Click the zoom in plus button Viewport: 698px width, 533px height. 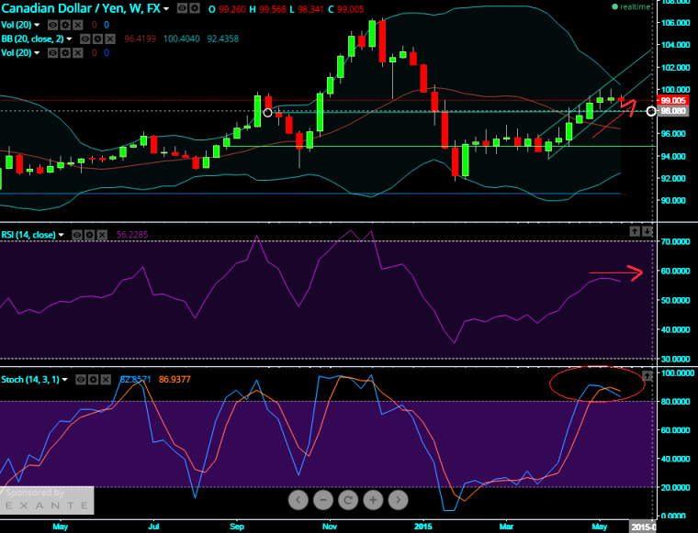coord(373,500)
